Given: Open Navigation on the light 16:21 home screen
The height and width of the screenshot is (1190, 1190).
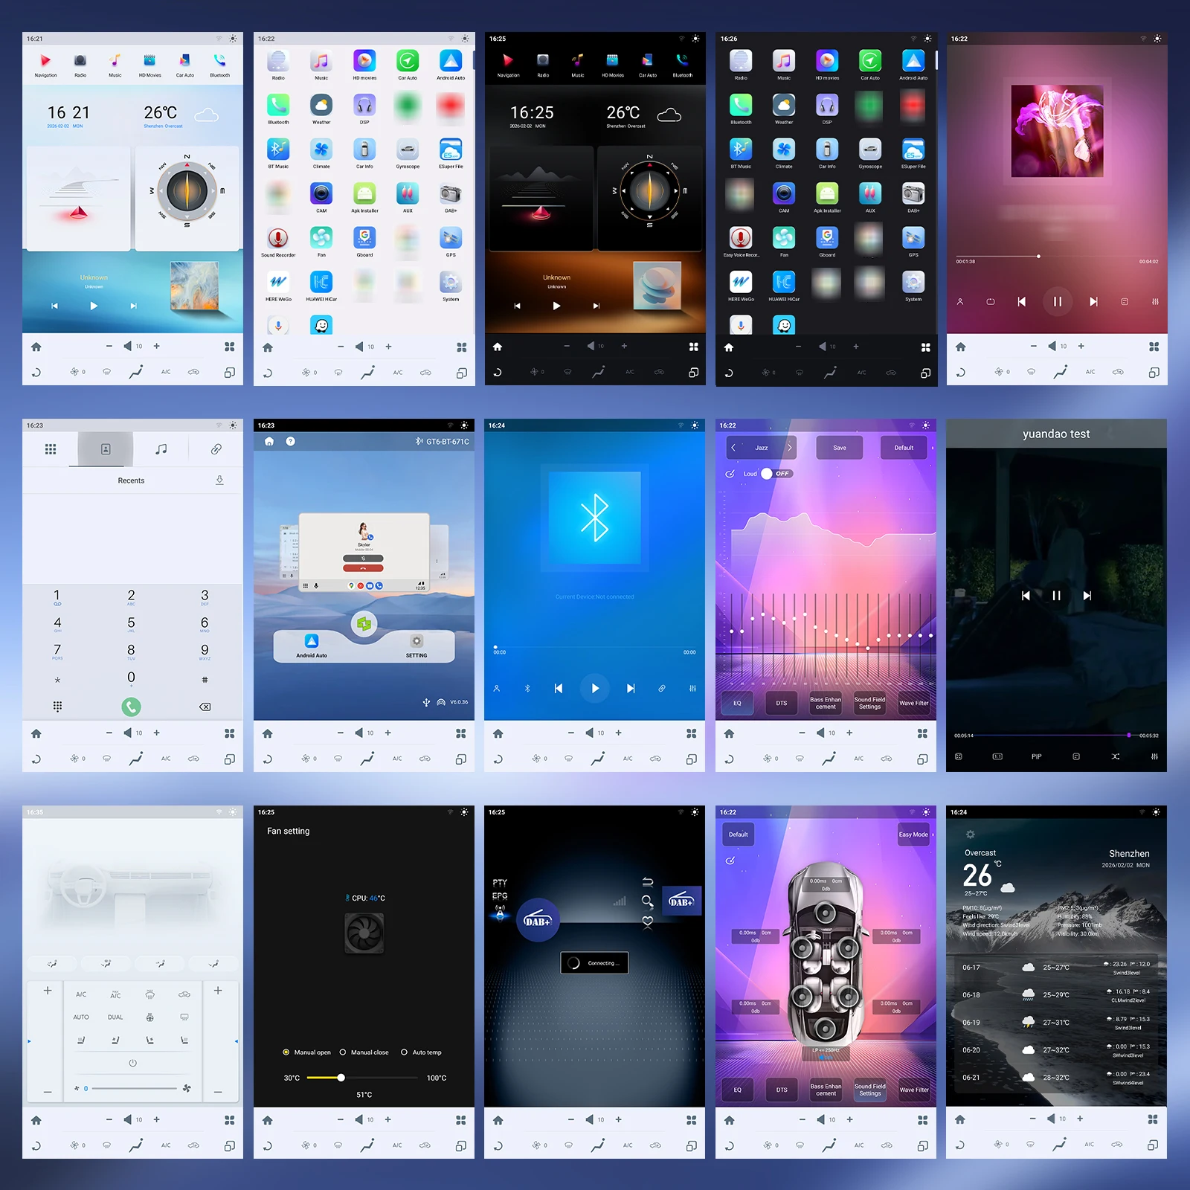Looking at the screenshot, I should [x=45, y=64].
